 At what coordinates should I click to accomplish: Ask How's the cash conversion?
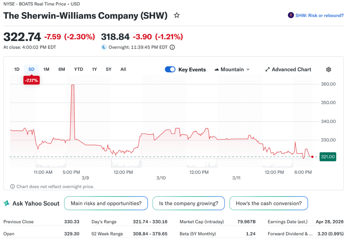[x=268, y=203]
